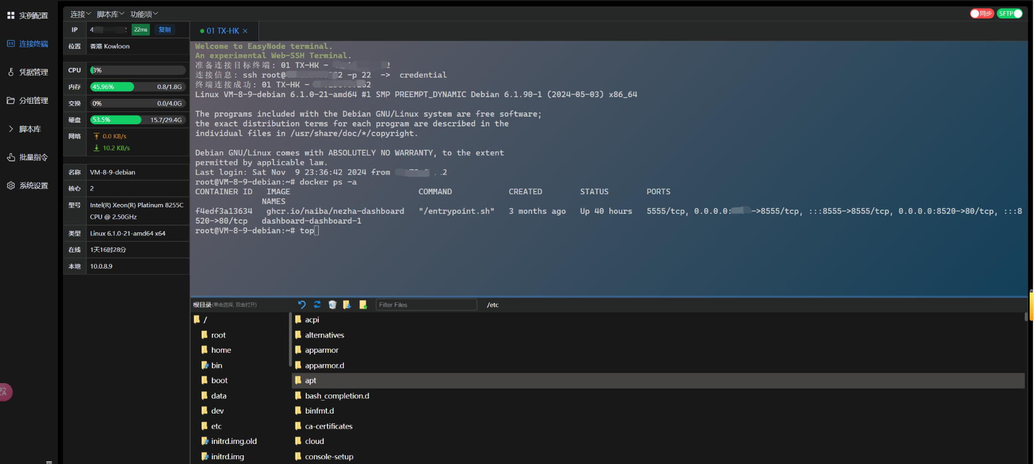Switch to the 01 TX-HK terminal tab
1034x464 pixels.
pyautogui.click(x=223, y=31)
